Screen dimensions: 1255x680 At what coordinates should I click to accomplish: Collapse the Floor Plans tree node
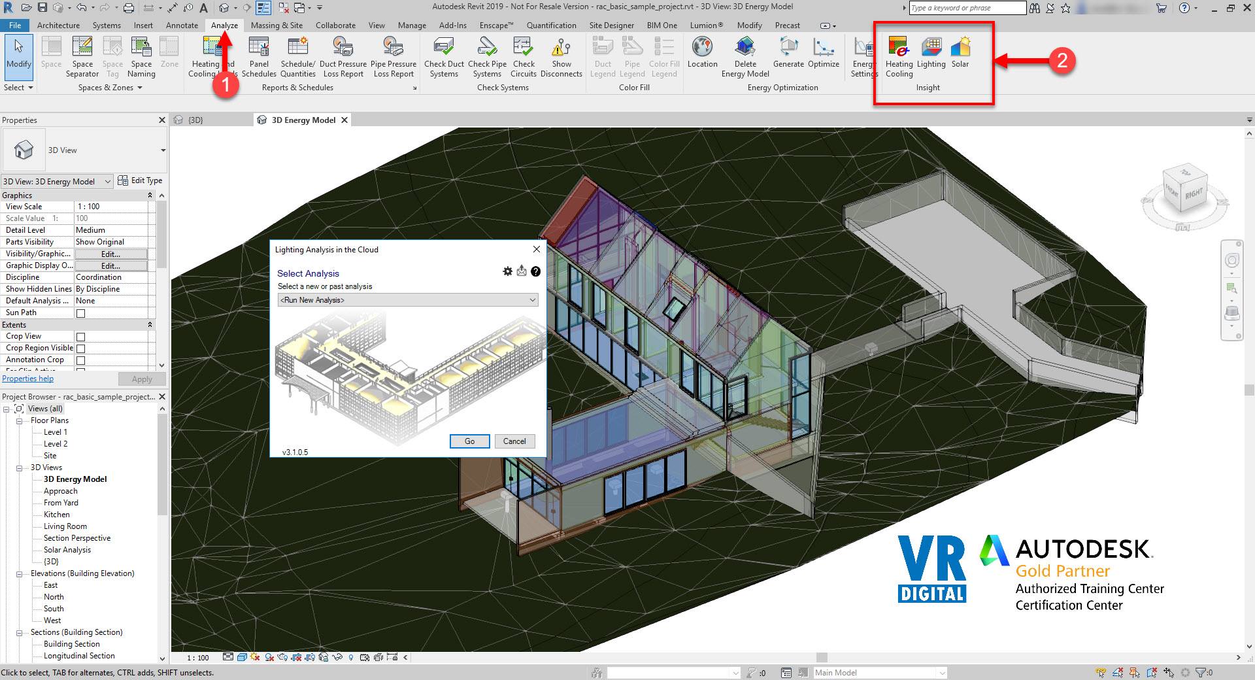pos(20,420)
